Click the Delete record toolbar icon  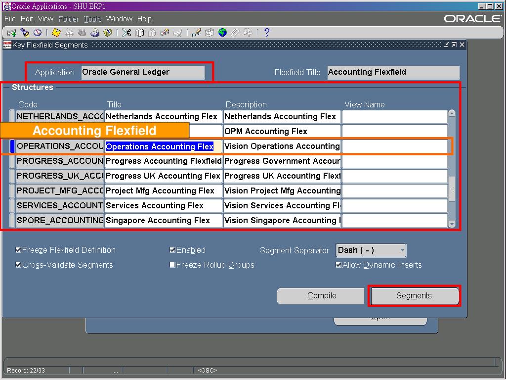click(177, 33)
